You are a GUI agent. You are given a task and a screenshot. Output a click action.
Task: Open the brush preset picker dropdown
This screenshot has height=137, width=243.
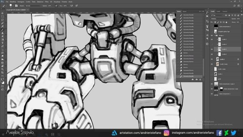pyautogui.click(x=13, y=6)
